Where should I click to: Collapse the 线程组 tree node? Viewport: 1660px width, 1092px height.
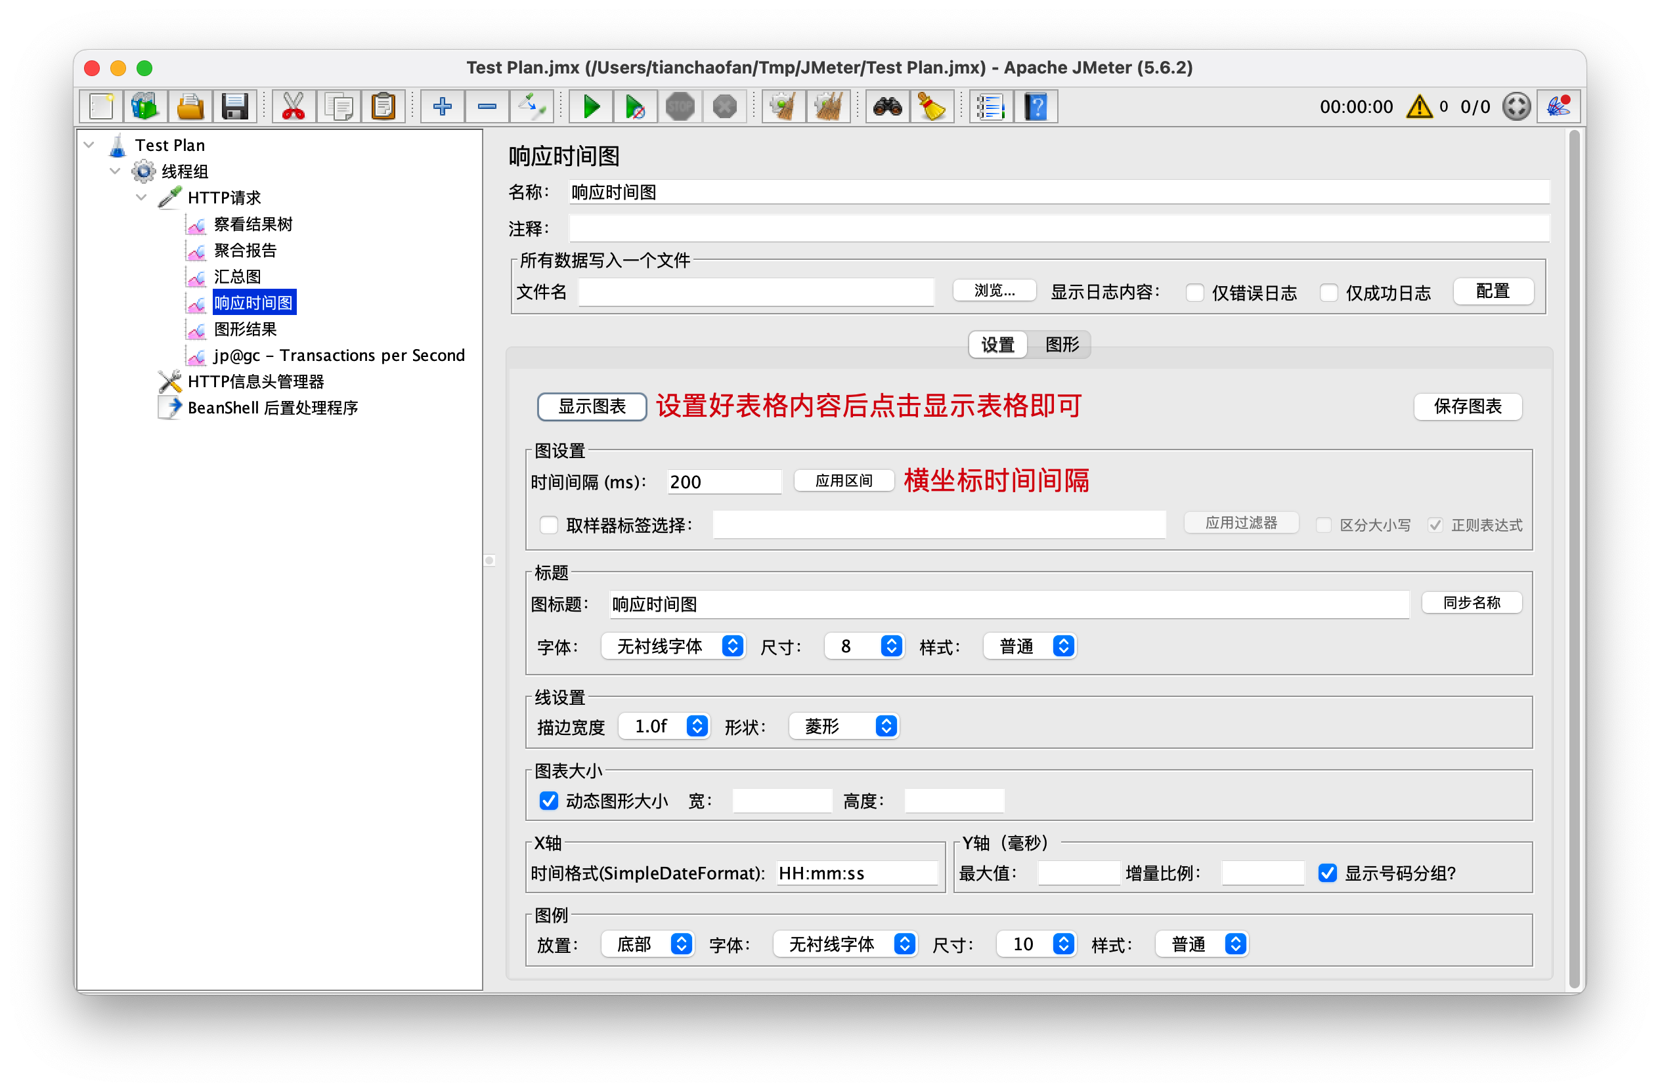[115, 171]
